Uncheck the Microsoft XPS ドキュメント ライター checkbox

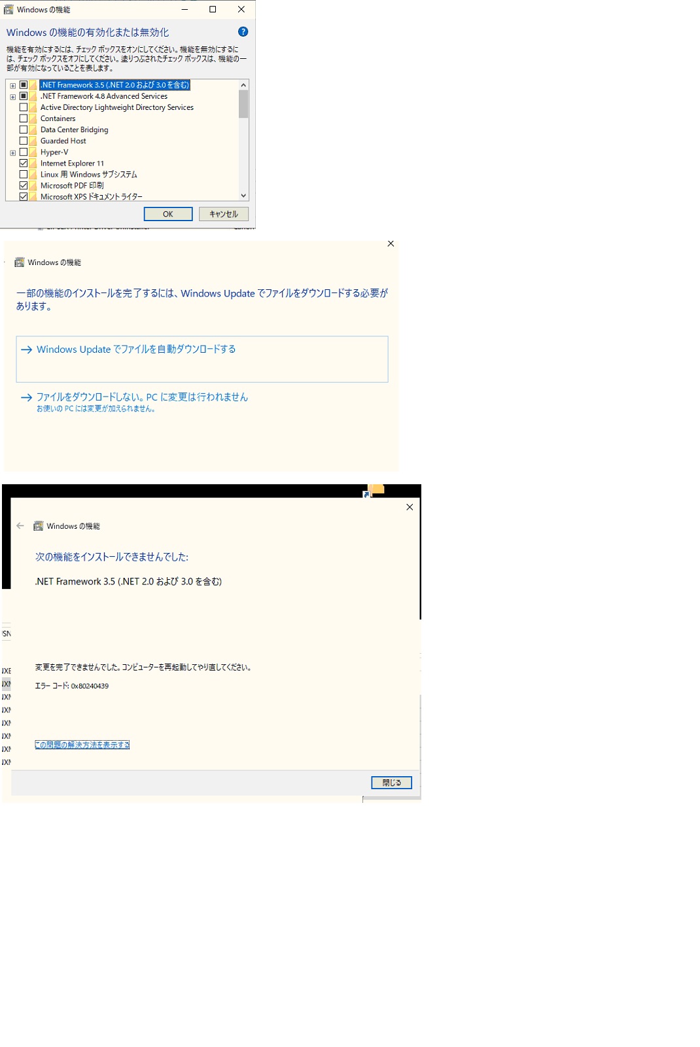tap(24, 196)
